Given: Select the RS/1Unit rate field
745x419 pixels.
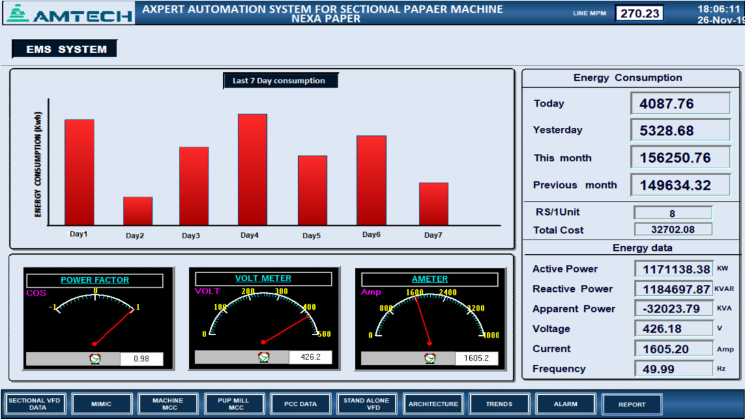Looking at the screenshot, I should coord(672,214).
